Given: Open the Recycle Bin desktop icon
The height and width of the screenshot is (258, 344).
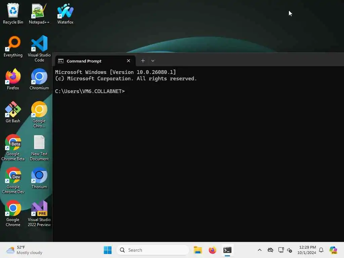Looking at the screenshot, I should pos(13,13).
